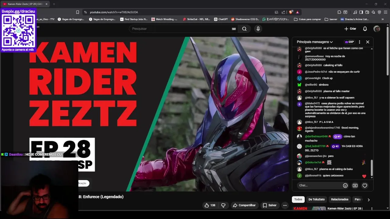Viewport: 390px width, 219px height.
Task: Select the Relacionados filter chip
Action: 340,200
